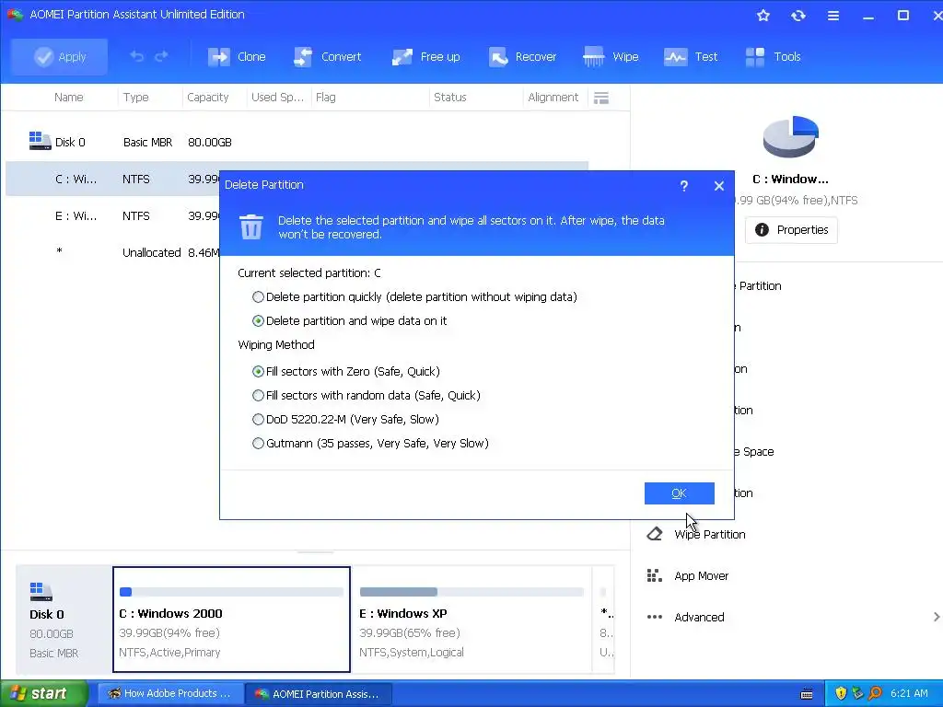Click the Apply checkmark button
The height and width of the screenshot is (707, 943).
(x=59, y=56)
